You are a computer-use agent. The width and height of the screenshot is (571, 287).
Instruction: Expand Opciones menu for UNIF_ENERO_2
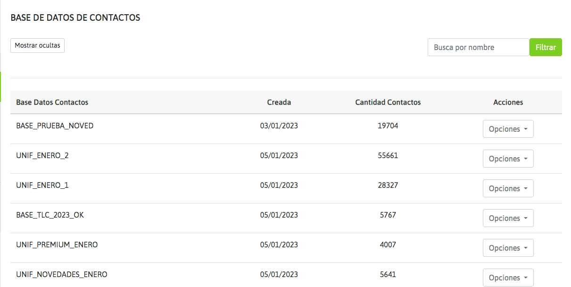tap(508, 159)
